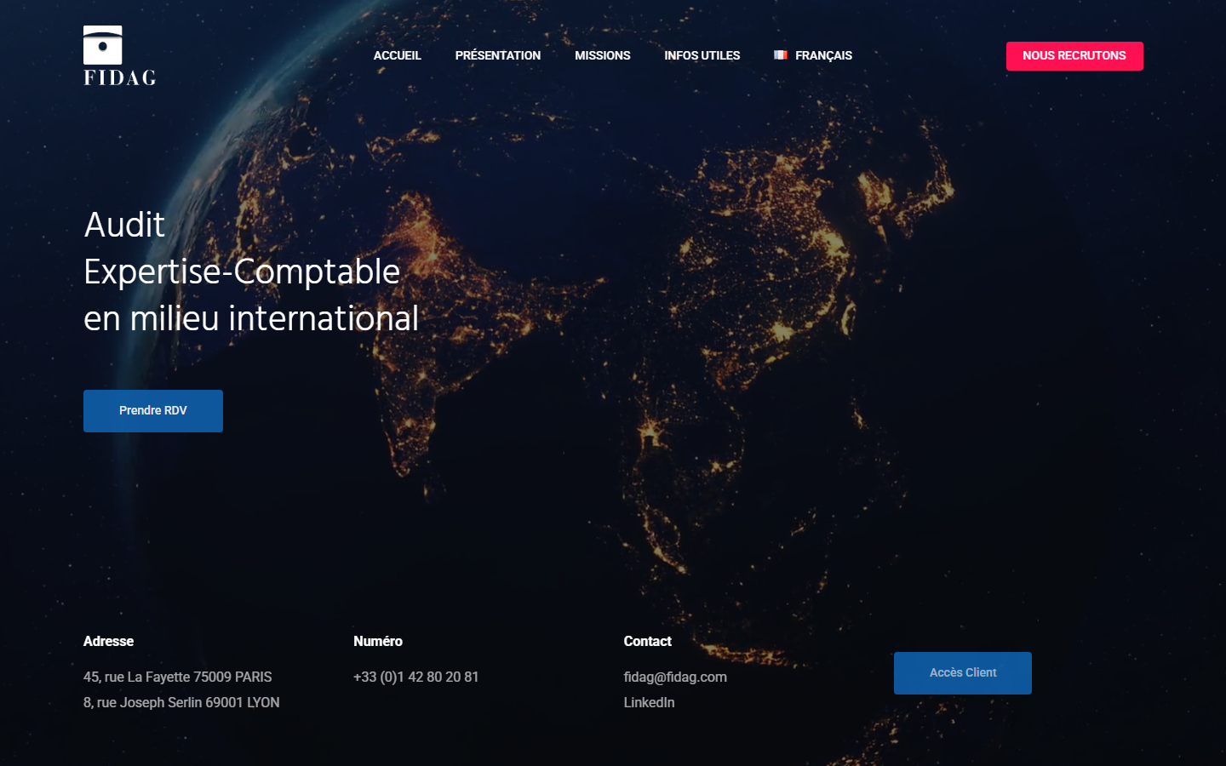1226x766 pixels.
Task: Click the headline line "Audit"
Action: [x=124, y=225]
